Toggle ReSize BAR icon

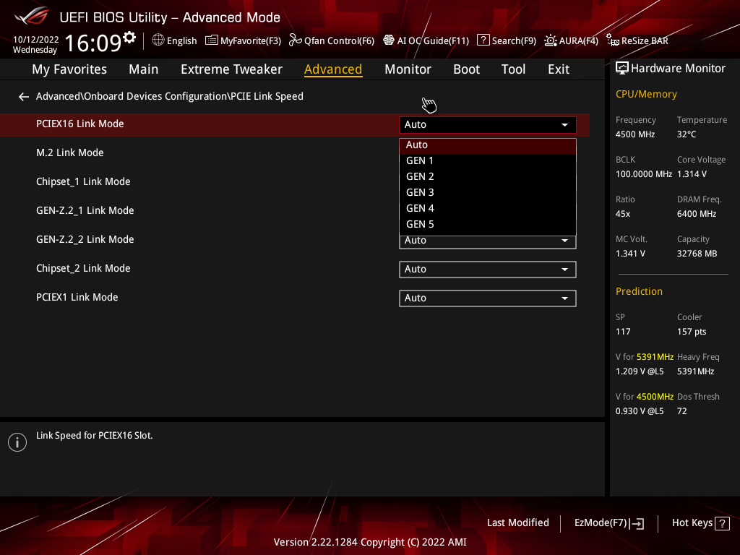click(613, 40)
